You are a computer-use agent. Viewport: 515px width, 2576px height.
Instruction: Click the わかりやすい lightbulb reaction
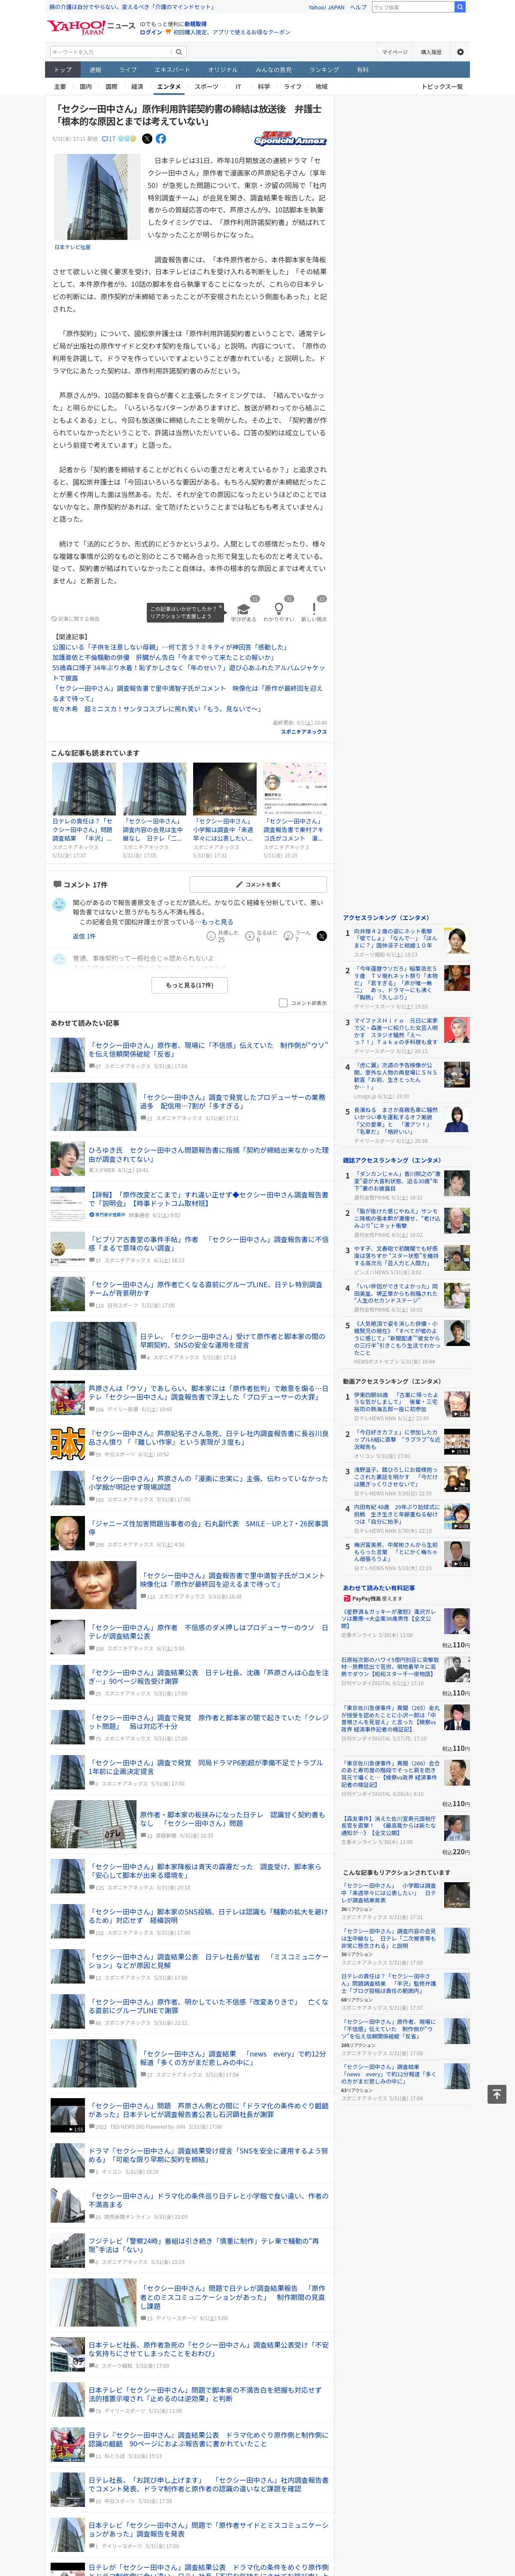[278, 609]
